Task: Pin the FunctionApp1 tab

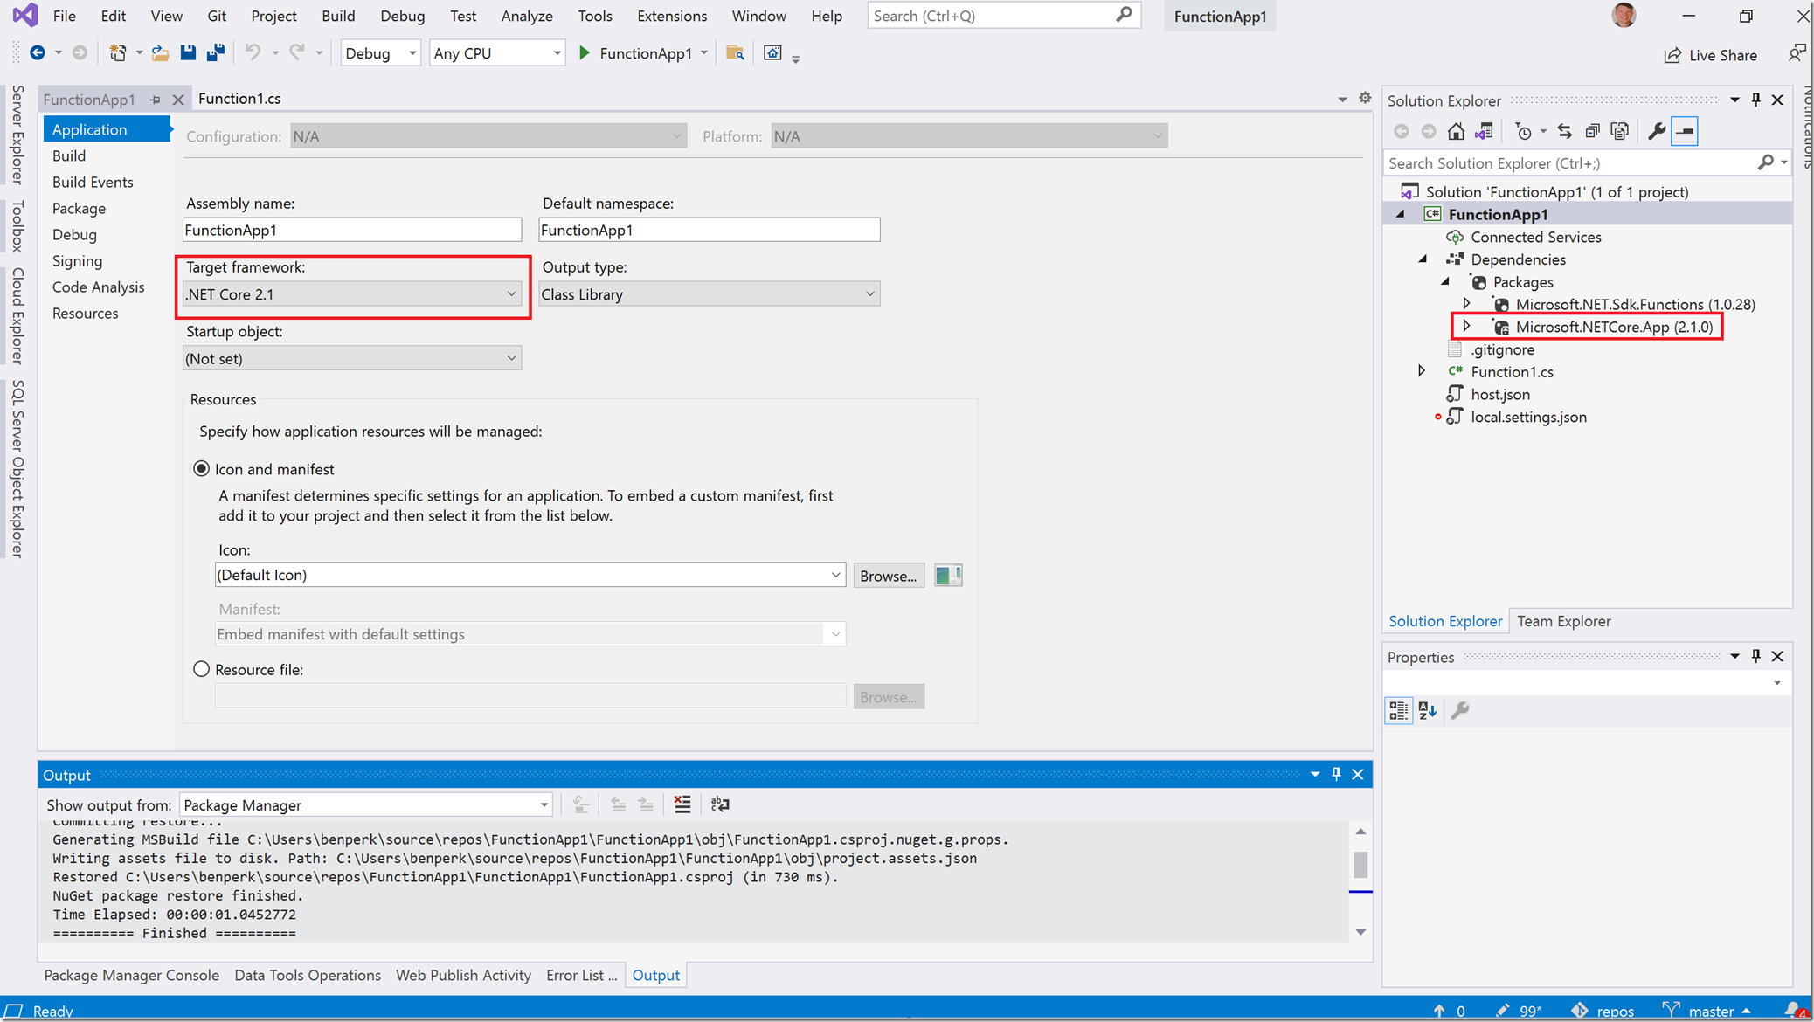Action: point(155,100)
